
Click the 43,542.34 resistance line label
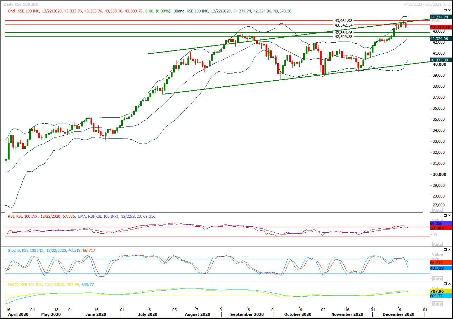point(343,25)
